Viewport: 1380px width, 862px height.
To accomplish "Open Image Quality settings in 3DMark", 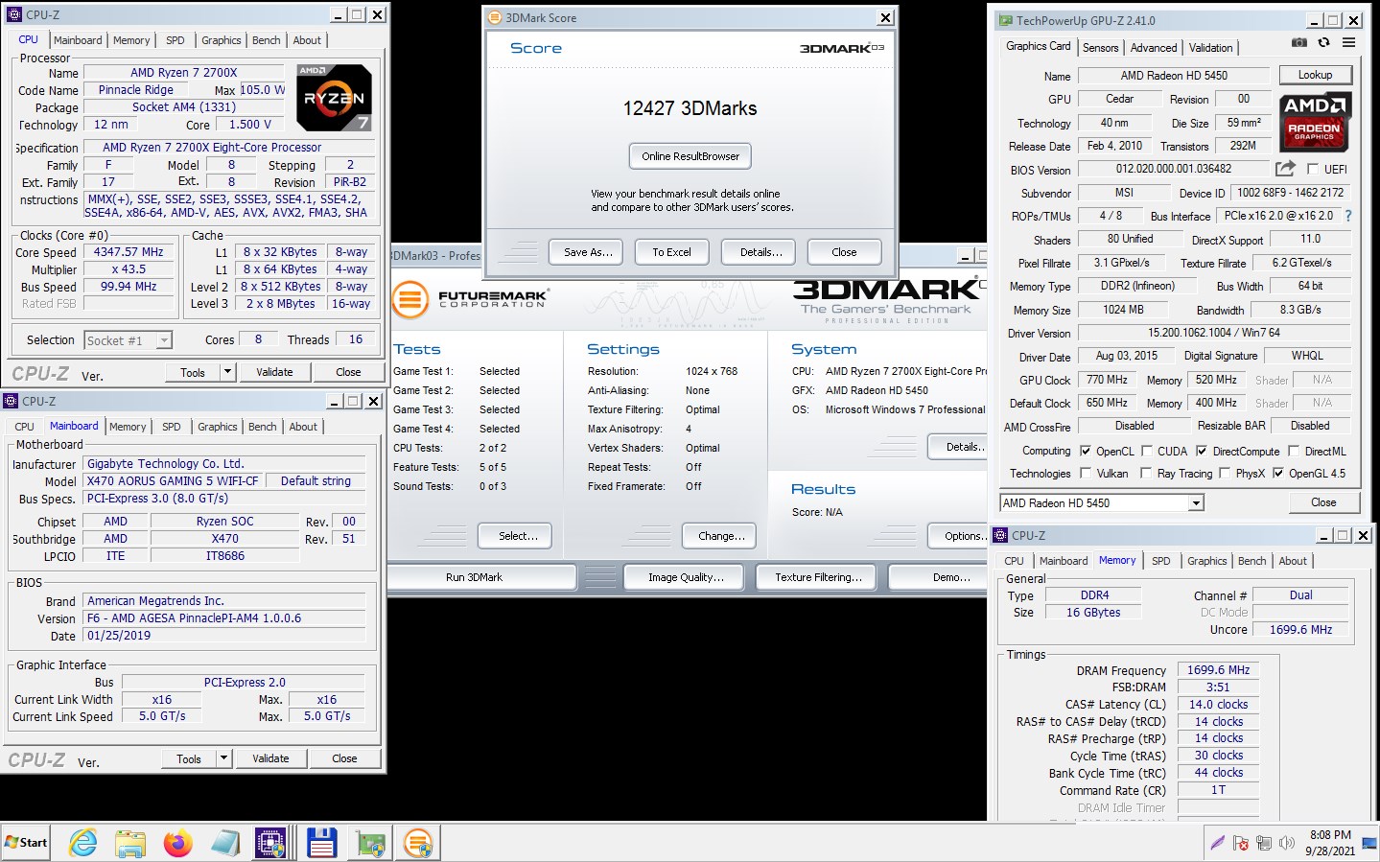I will tap(686, 577).
